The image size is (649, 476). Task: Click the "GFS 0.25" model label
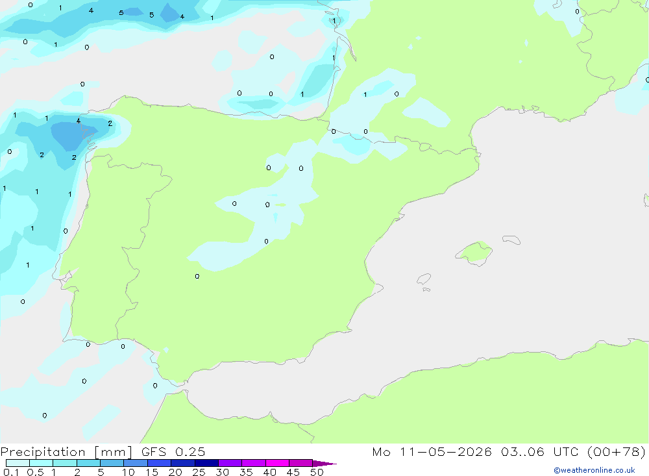[x=173, y=452]
